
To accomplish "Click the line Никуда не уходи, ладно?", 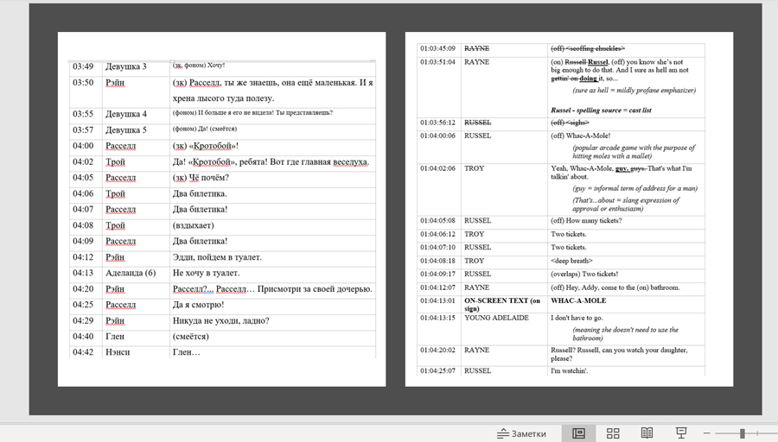I will pos(220,320).
